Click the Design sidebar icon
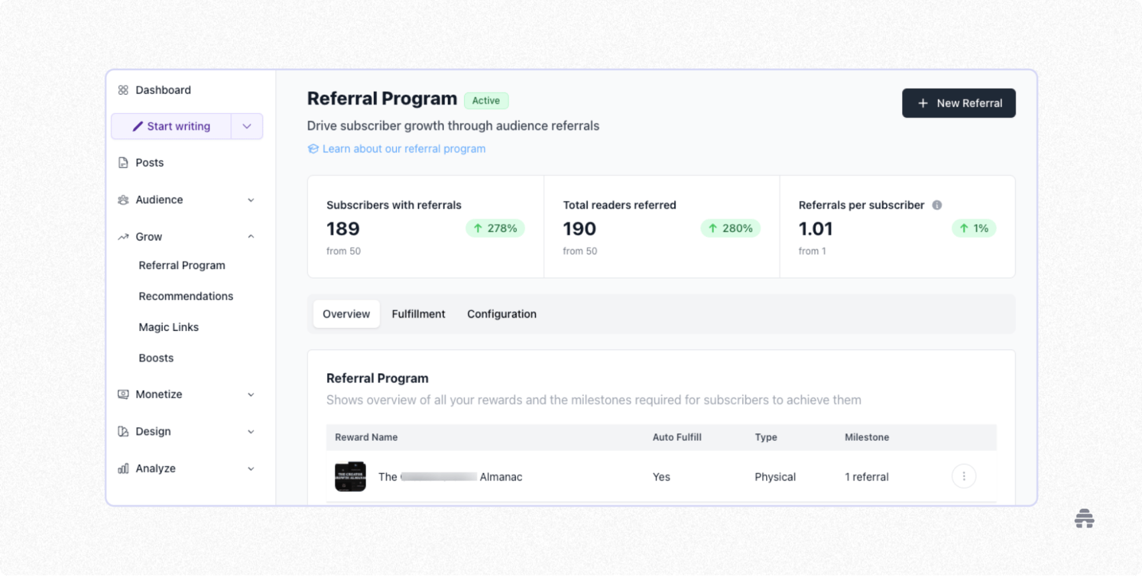The image size is (1142, 576). [x=123, y=432]
